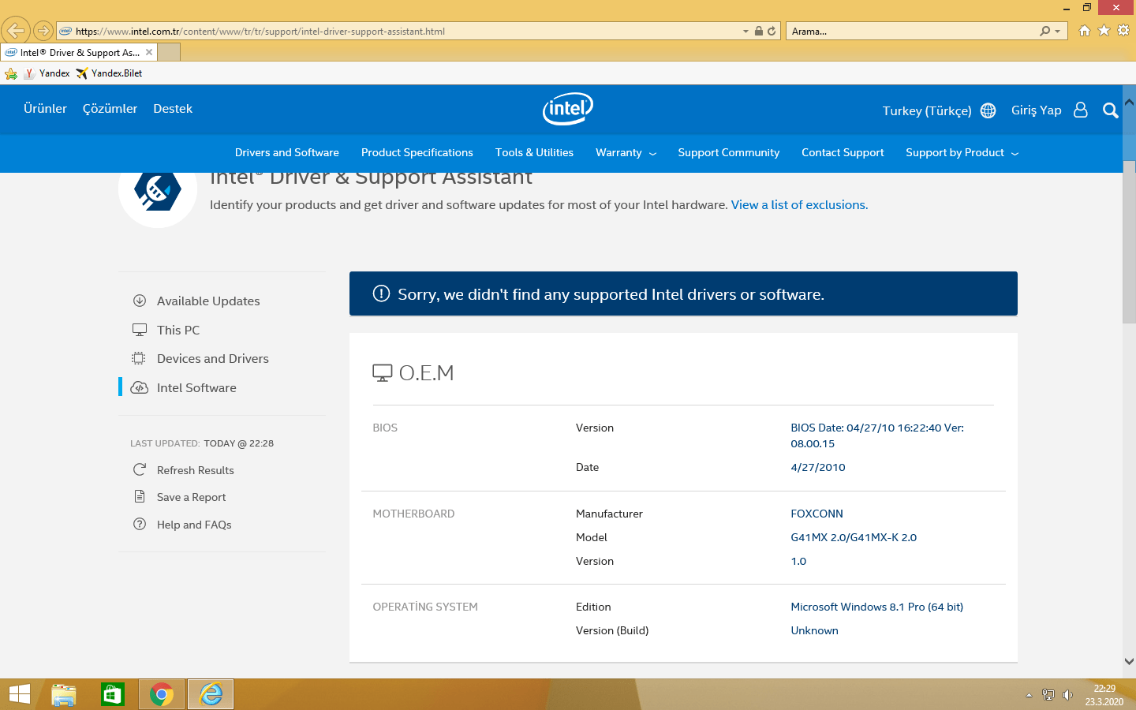The height and width of the screenshot is (710, 1136).
Task: Show hidden tray icons arrow
Action: click(x=1029, y=695)
